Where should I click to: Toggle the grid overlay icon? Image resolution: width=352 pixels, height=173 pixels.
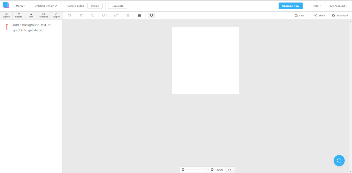(x=139, y=15)
